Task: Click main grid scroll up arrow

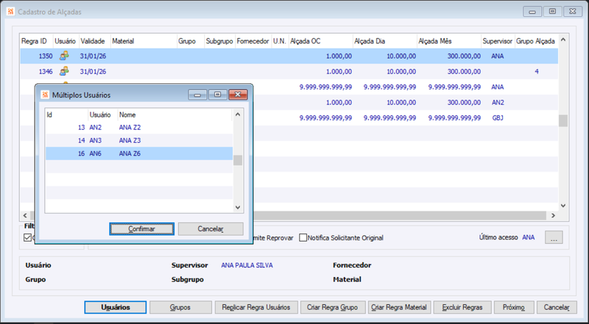Action: 562,40
